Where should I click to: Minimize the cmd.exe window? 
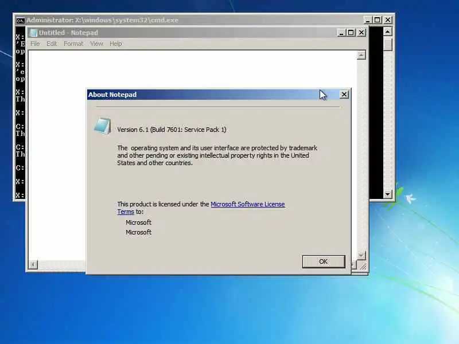pos(367,20)
